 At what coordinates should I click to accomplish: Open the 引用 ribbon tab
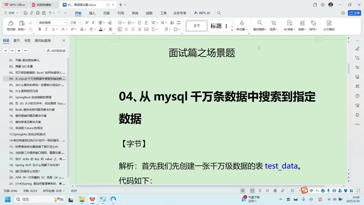click(121, 13)
